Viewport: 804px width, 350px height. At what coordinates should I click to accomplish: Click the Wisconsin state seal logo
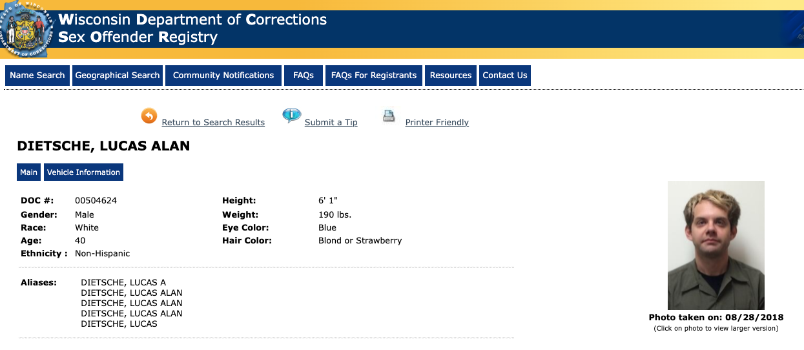(27, 28)
